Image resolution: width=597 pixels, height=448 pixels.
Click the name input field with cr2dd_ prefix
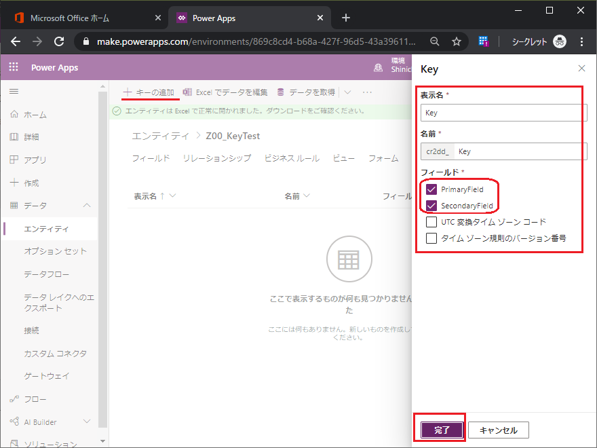click(x=503, y=151)
